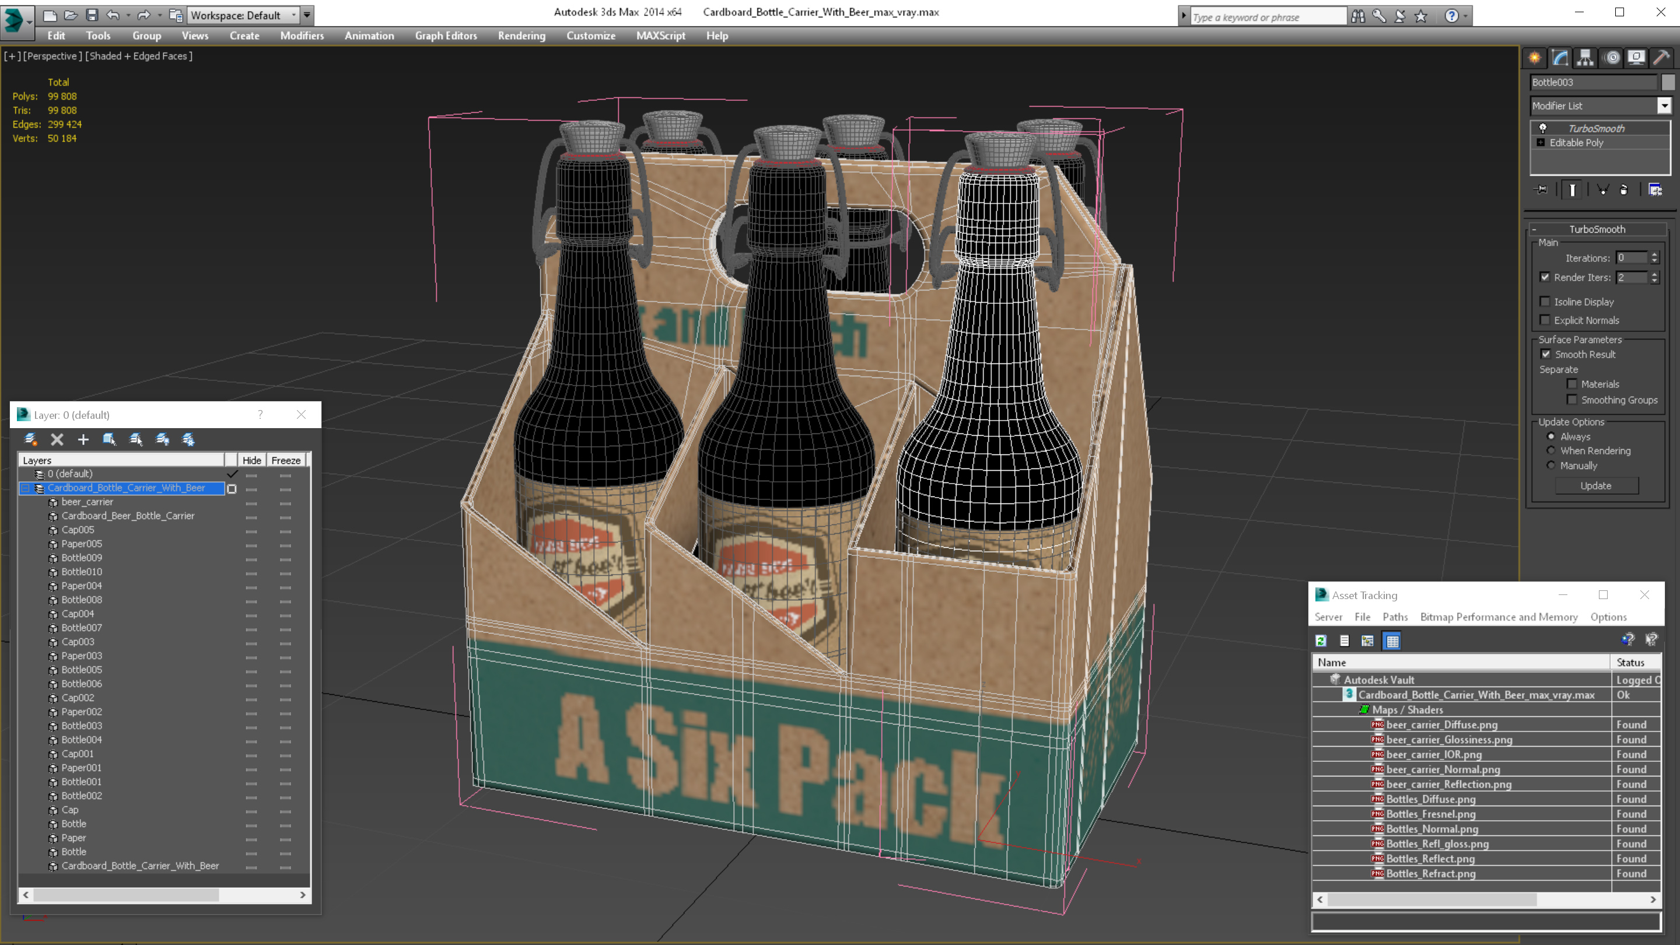Select the Always update option
1680x945 pixels.
point(1551,436)
